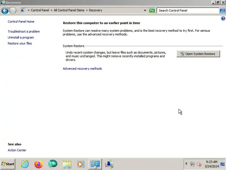Viewport: 226px width, 170px height.
Task: Go back with the blue Back arrow
Action: coord(5,11)
